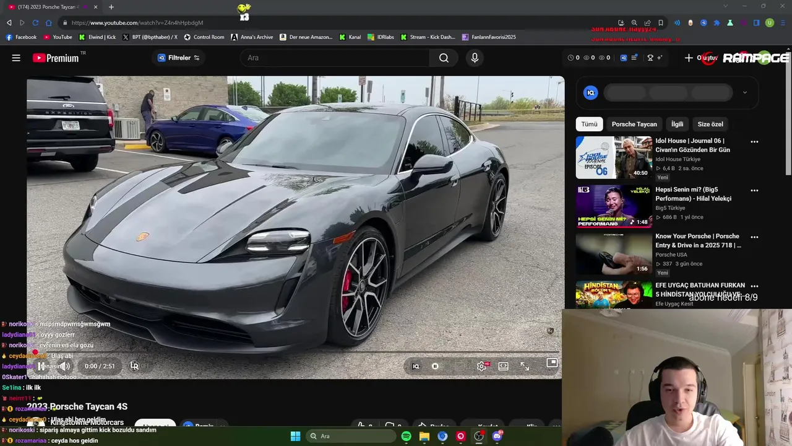792x446 pixels.
Task: Focus the YouTube Ara search field
Action: point(334,58)
